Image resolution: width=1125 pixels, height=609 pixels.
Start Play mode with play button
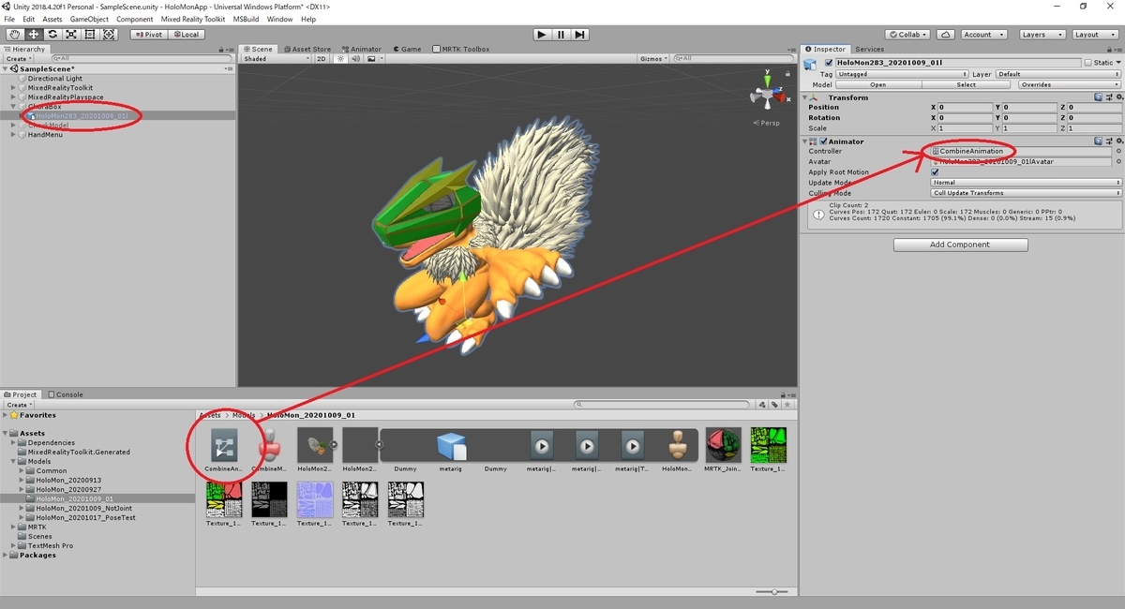point(542,34)
